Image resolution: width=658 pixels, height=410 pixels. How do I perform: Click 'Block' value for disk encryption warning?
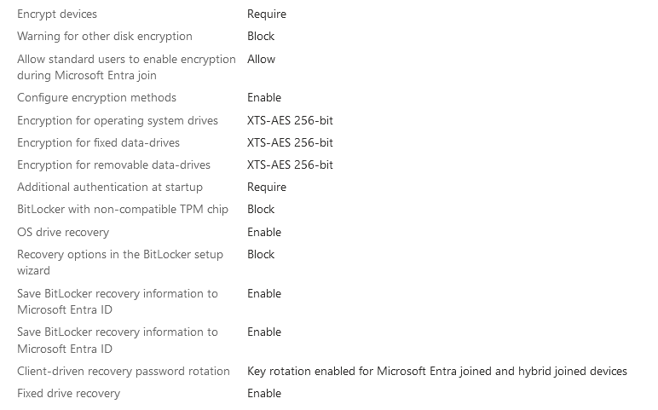tap(261, 36)
